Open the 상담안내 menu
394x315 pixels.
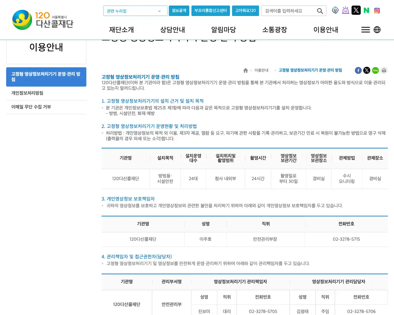(172, 30)
